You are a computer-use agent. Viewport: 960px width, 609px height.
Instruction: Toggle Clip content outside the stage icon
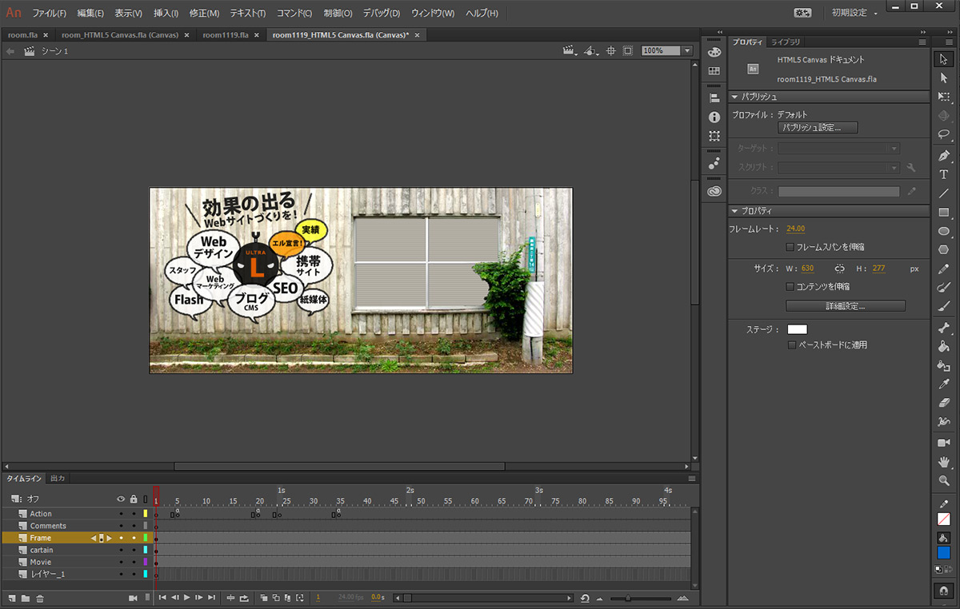pos(628,50)
